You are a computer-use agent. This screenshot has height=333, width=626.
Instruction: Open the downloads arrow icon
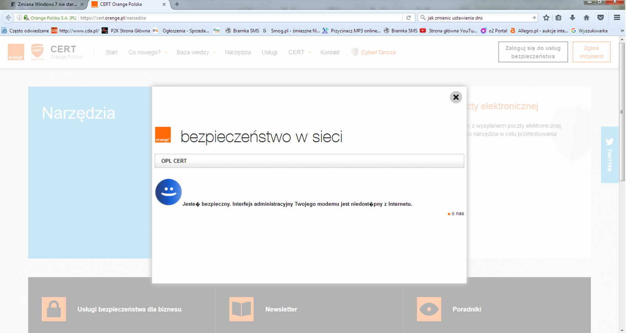pyautogui.click(x=572, y=18)
